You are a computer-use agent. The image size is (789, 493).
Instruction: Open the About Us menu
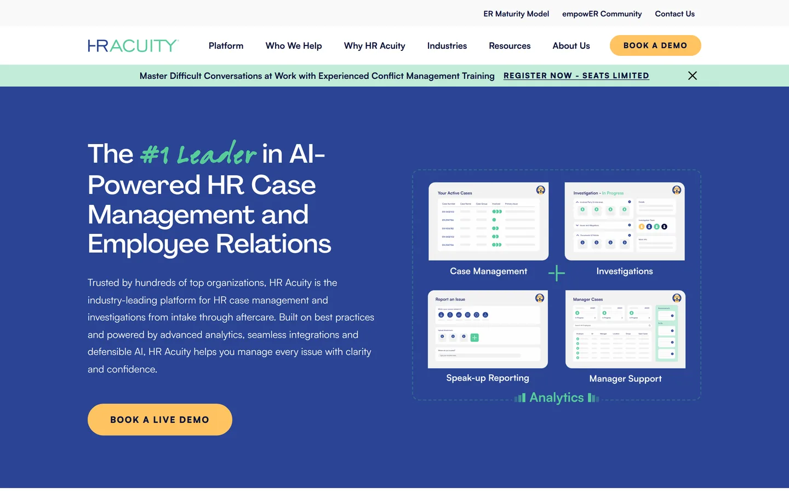coord(571,46)
